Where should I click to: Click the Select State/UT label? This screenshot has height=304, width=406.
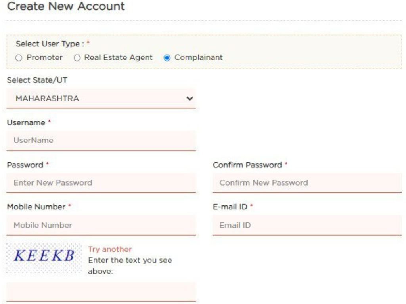point(37,80)
